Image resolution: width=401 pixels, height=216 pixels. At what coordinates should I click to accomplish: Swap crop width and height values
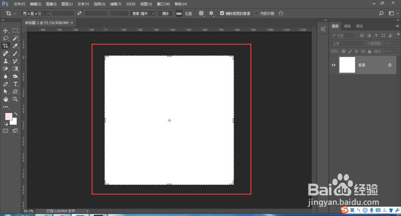pos(79,13)
